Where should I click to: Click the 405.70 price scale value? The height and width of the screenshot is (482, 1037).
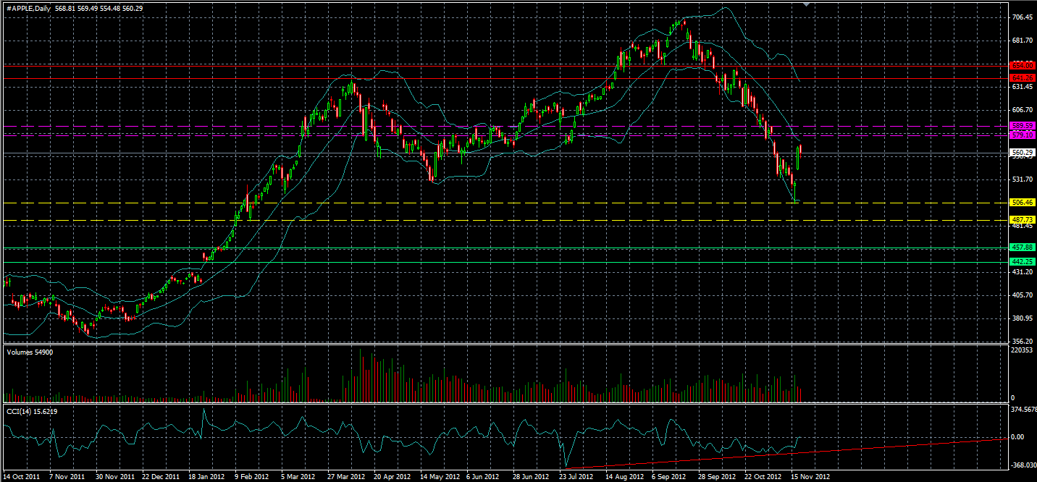[x=1022, y=295]
